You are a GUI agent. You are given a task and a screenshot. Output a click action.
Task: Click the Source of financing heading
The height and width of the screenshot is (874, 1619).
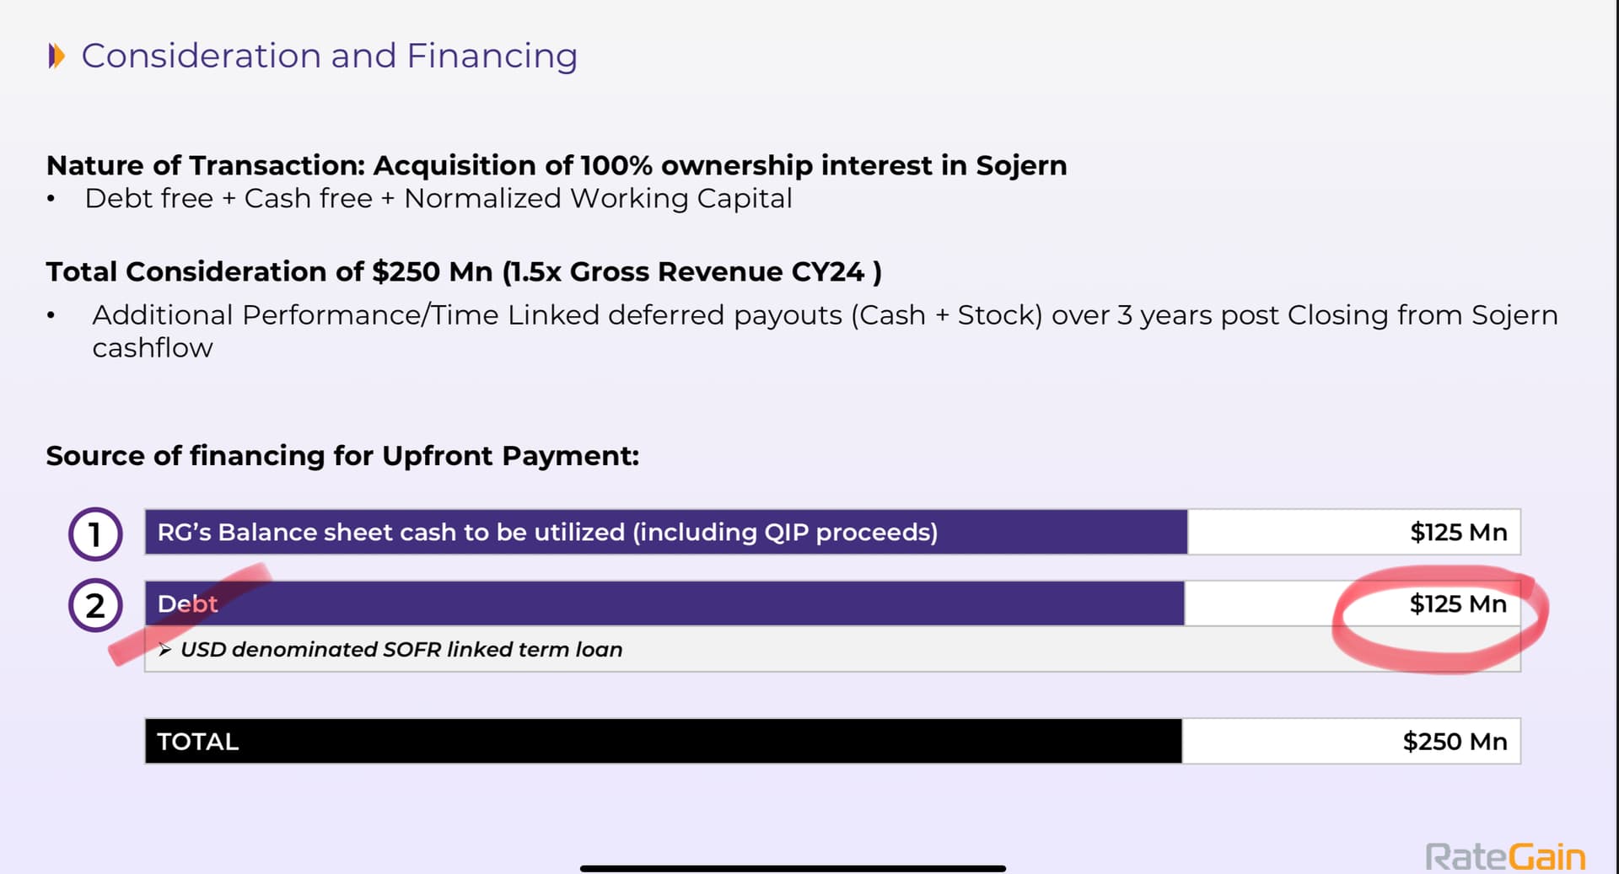342,456
